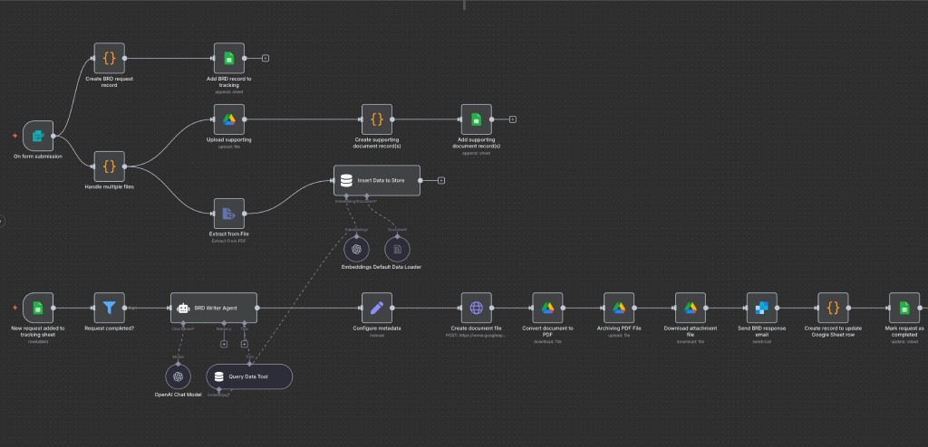
Task: Click lightning trigger icon beside On form submission
Action: coord(14,136)
